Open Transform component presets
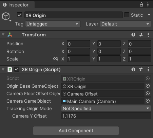153x138 pixels. (141, 35)
